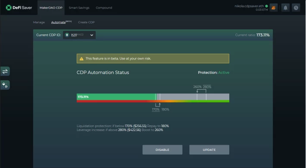Click the 280% boost threshold label
Screen dimensions: 306x168
[x=207, y=87]
